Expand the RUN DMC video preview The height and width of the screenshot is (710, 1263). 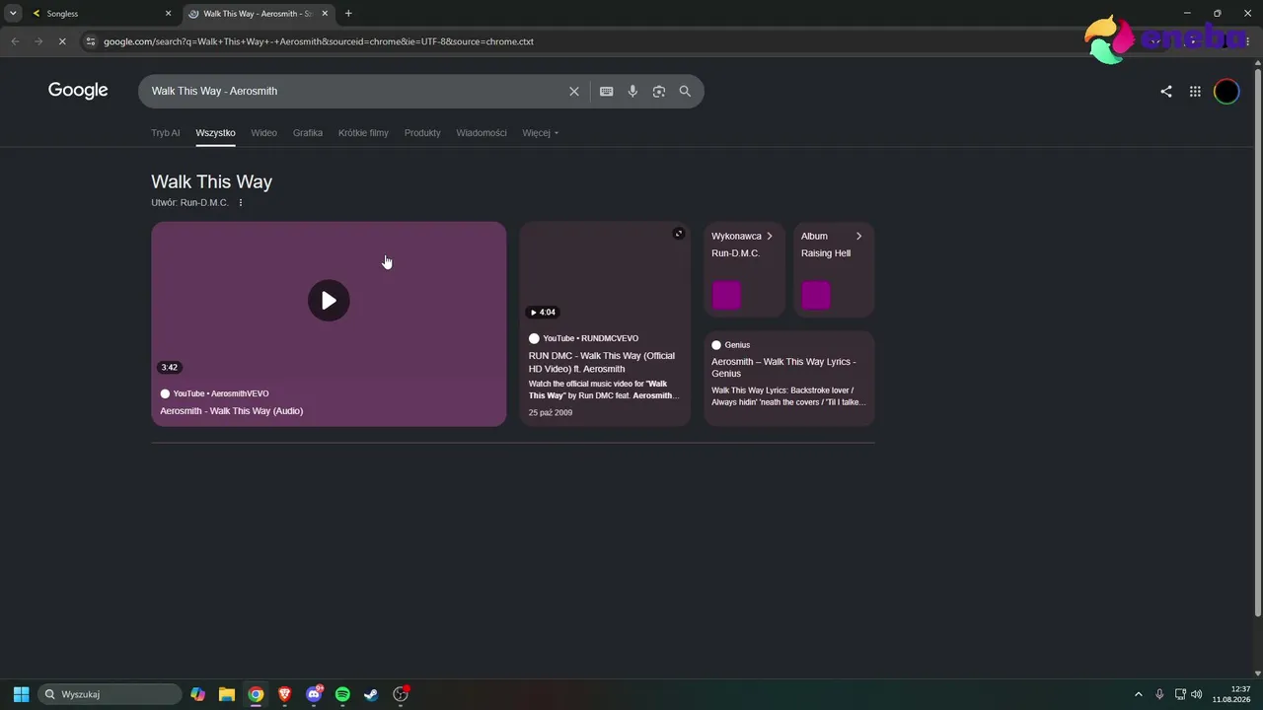(678, 234)
